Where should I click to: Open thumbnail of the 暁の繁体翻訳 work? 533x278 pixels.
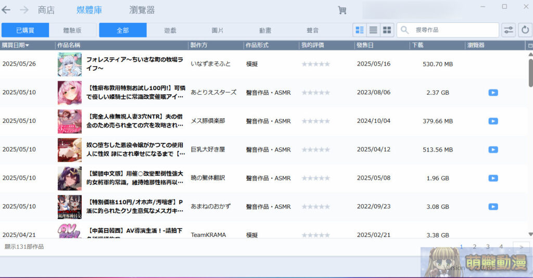tap(70, 179)
